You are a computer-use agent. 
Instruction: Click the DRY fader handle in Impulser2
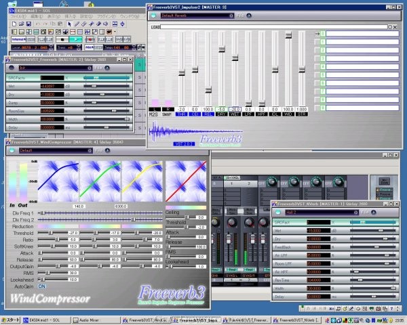point(222,49)
